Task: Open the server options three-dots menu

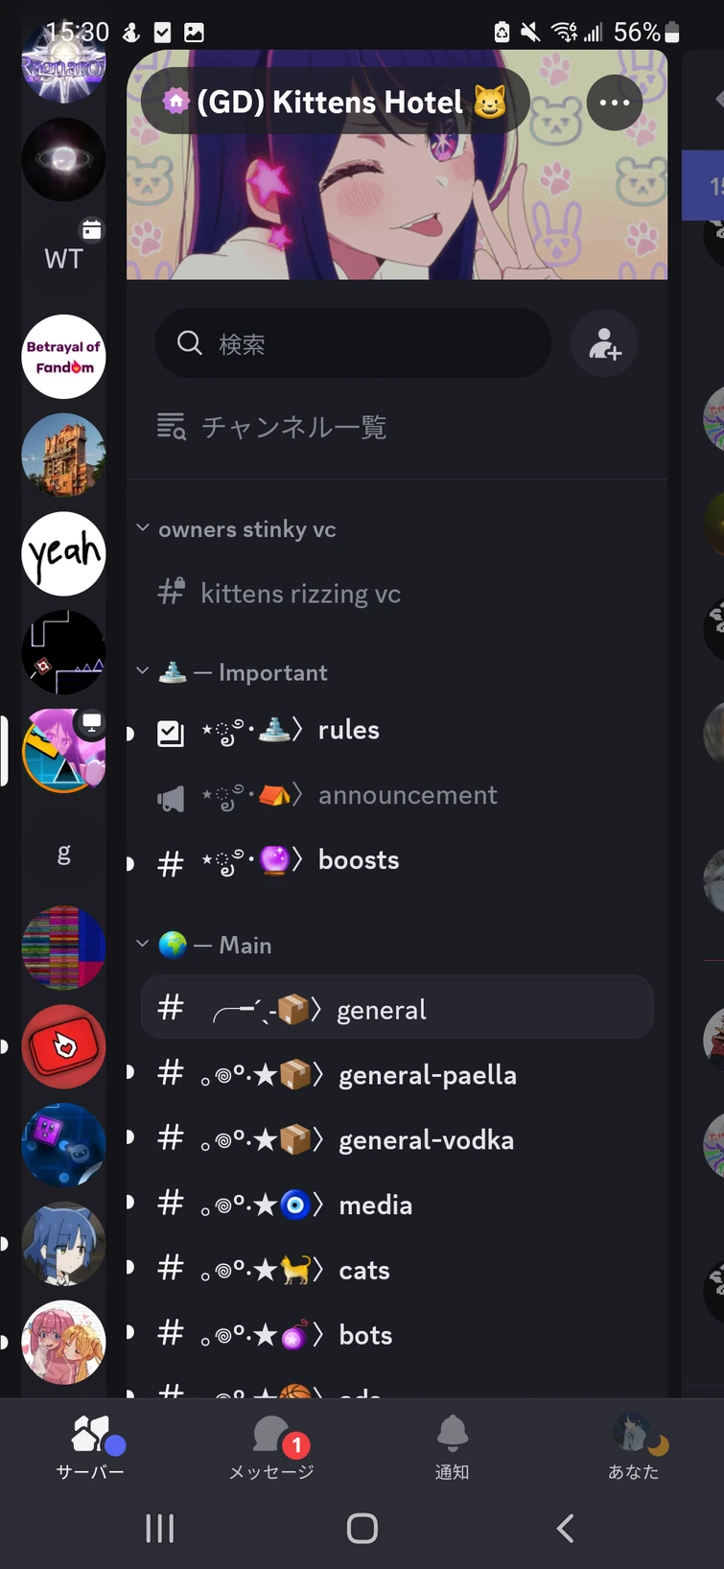Action: coord(615,102)
